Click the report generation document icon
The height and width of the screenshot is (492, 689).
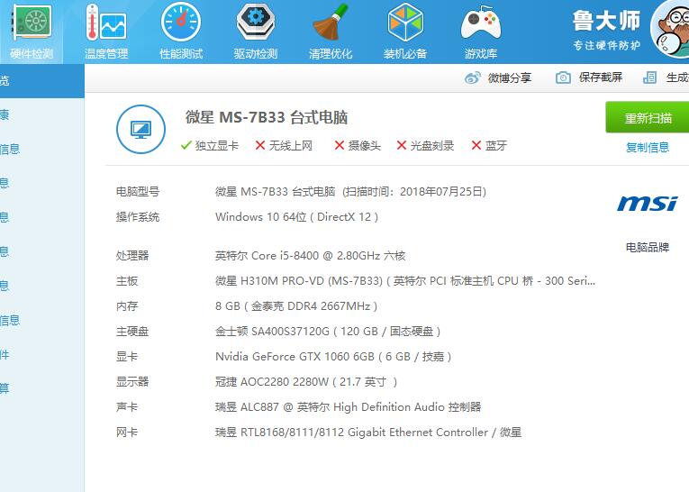pyautogui.click(x=649, y=77)
